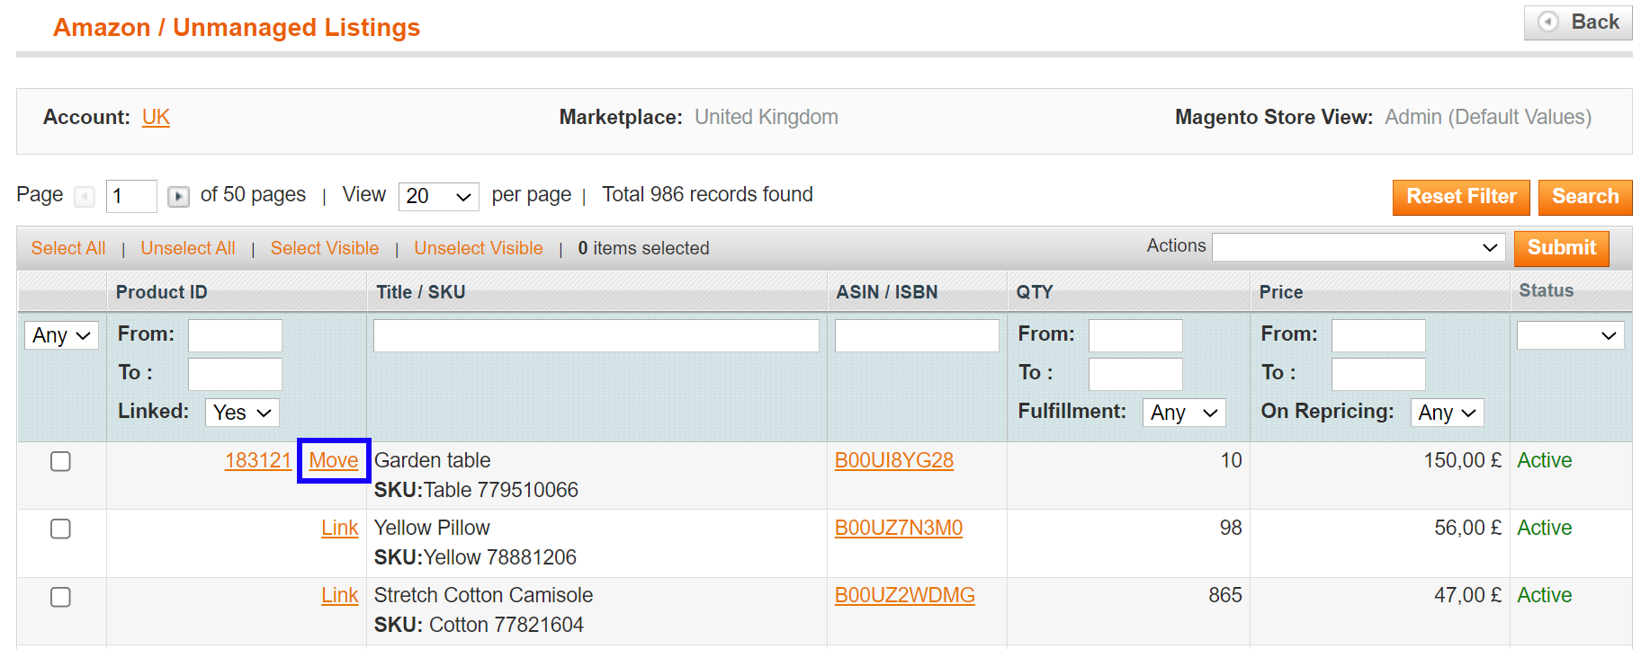Click Select Visible link
The width and height of the screenshot is (1650, 649).
325,249
